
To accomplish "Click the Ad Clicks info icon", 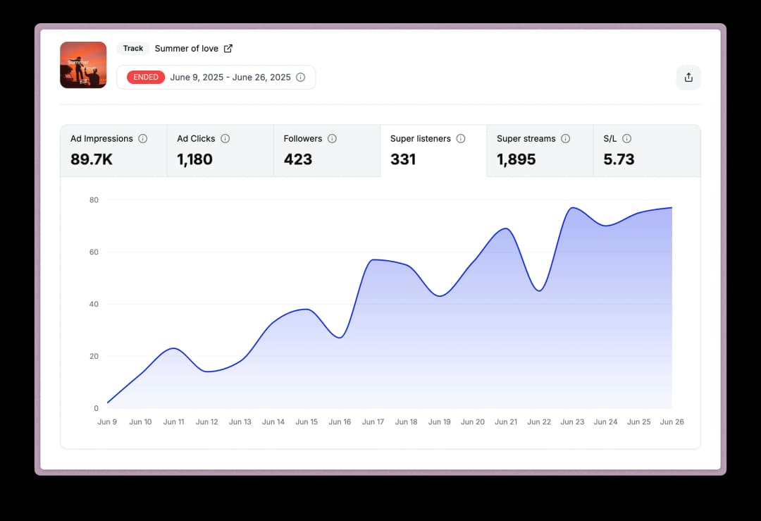I will tap(225, 139).
